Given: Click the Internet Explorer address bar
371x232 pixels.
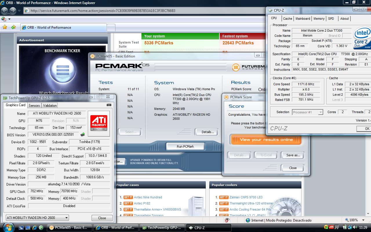Looking at the screenshot, I should (x=145, y=11).
